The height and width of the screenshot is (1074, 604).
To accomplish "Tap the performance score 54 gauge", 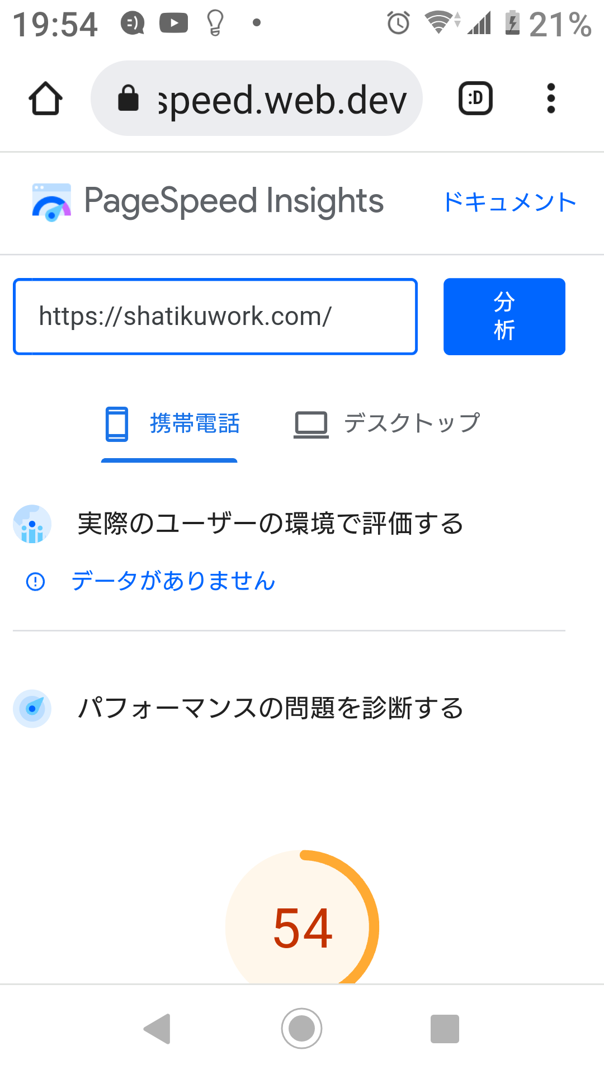I will pos(302,917).
